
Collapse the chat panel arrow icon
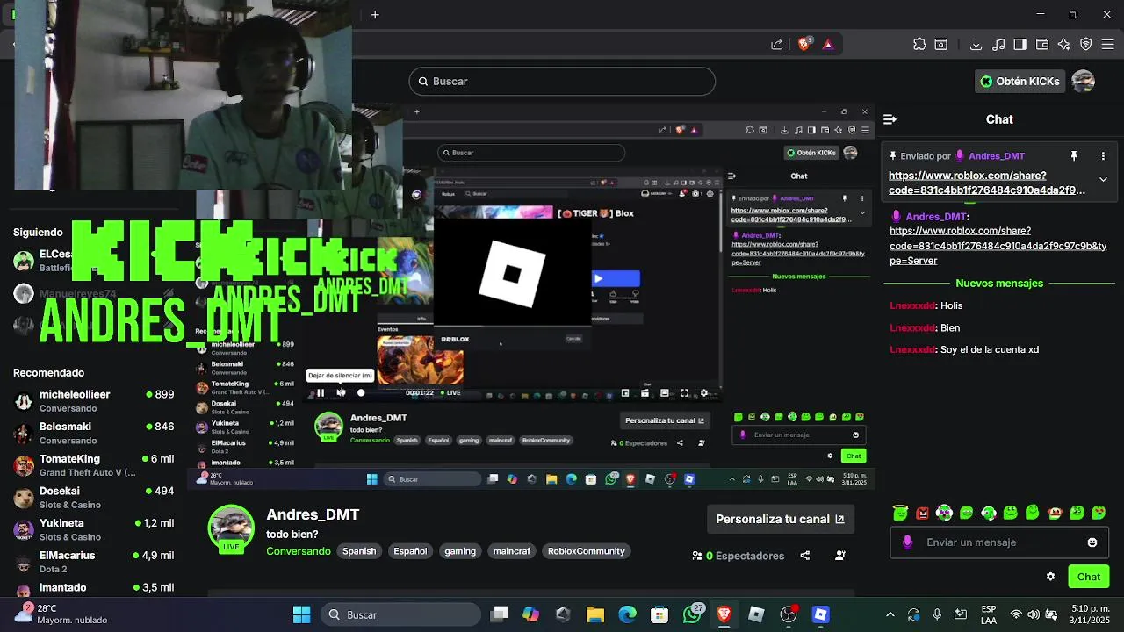(890, 119)
